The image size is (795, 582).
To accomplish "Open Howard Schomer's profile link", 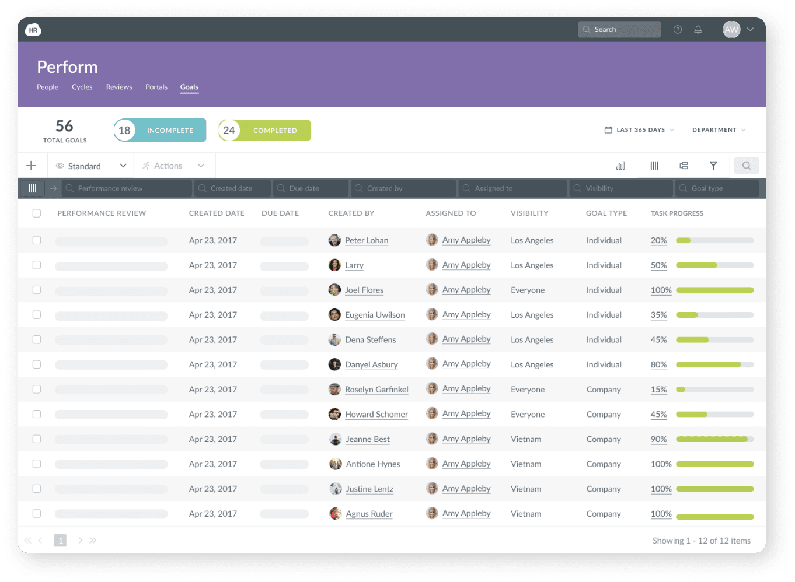I will pyautogui.click(x=376, y=414).
